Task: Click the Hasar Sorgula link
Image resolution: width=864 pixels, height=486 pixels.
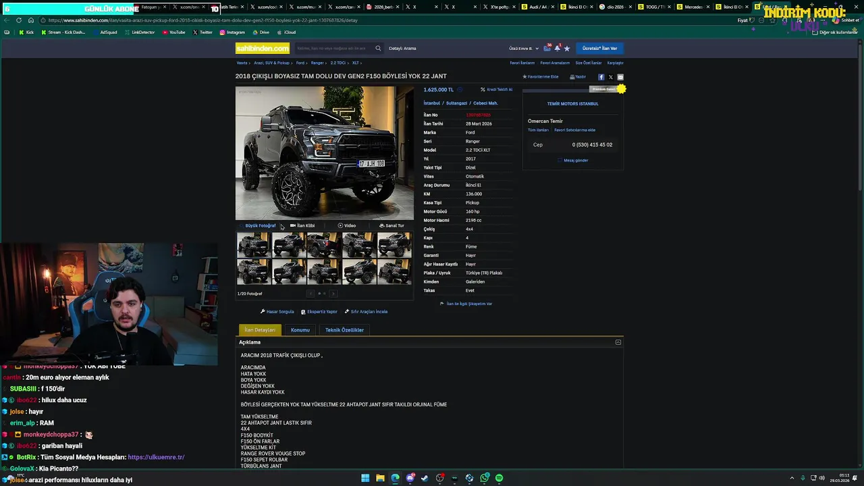Action: 277,312
